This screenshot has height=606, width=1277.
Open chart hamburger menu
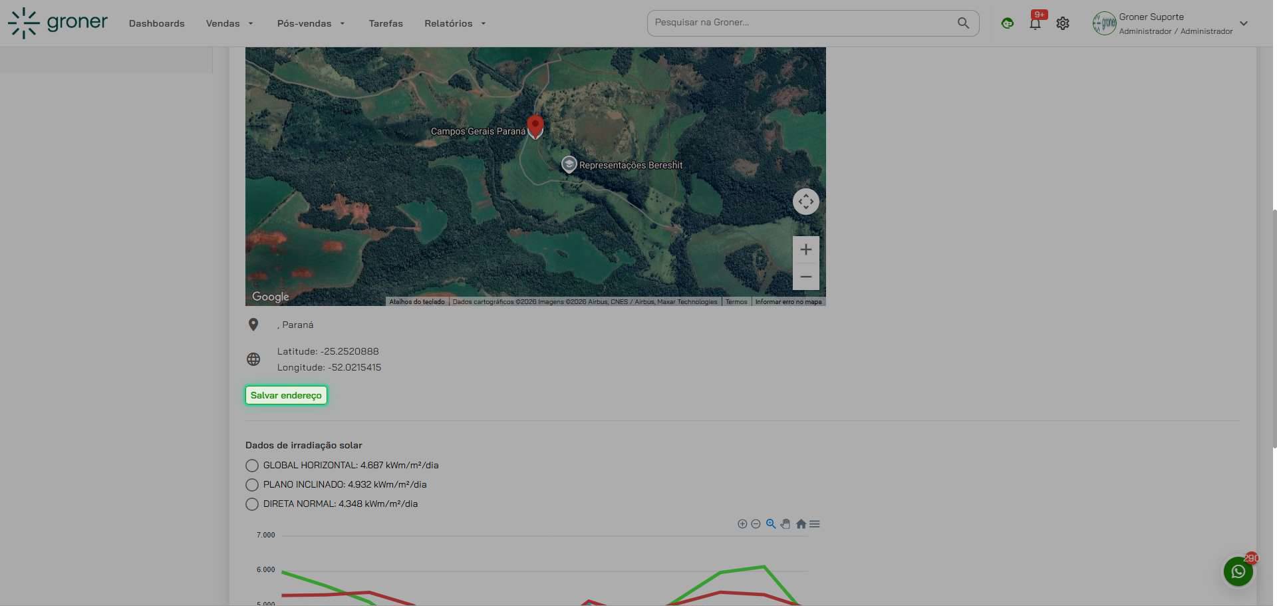814,524
